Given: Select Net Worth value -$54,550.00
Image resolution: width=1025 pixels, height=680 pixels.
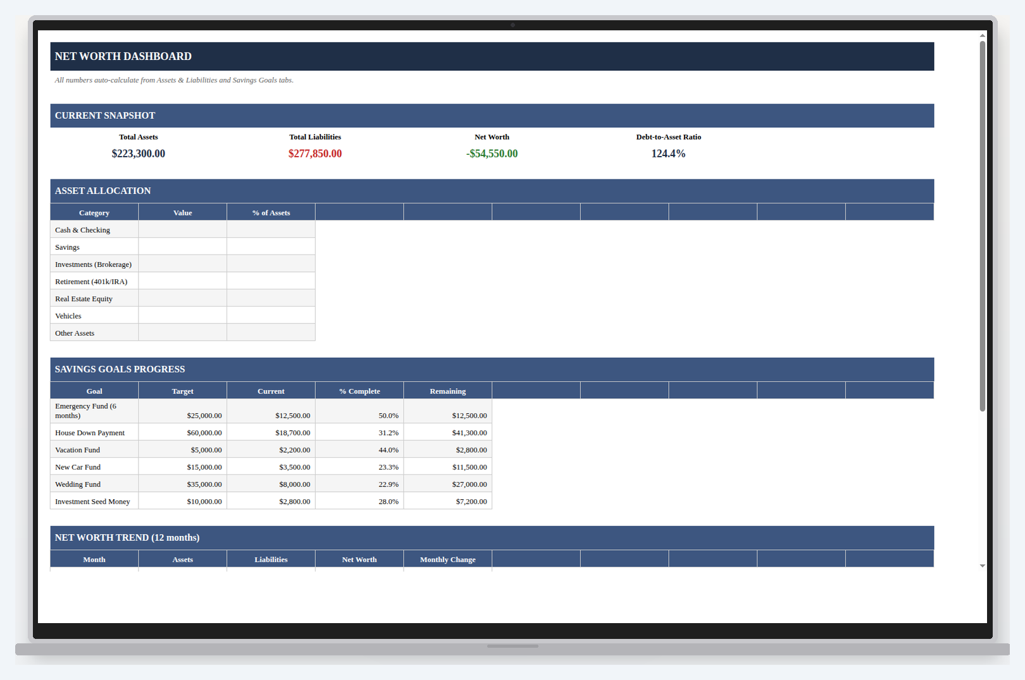Looking at the screenshot, I should click(492, 154).
